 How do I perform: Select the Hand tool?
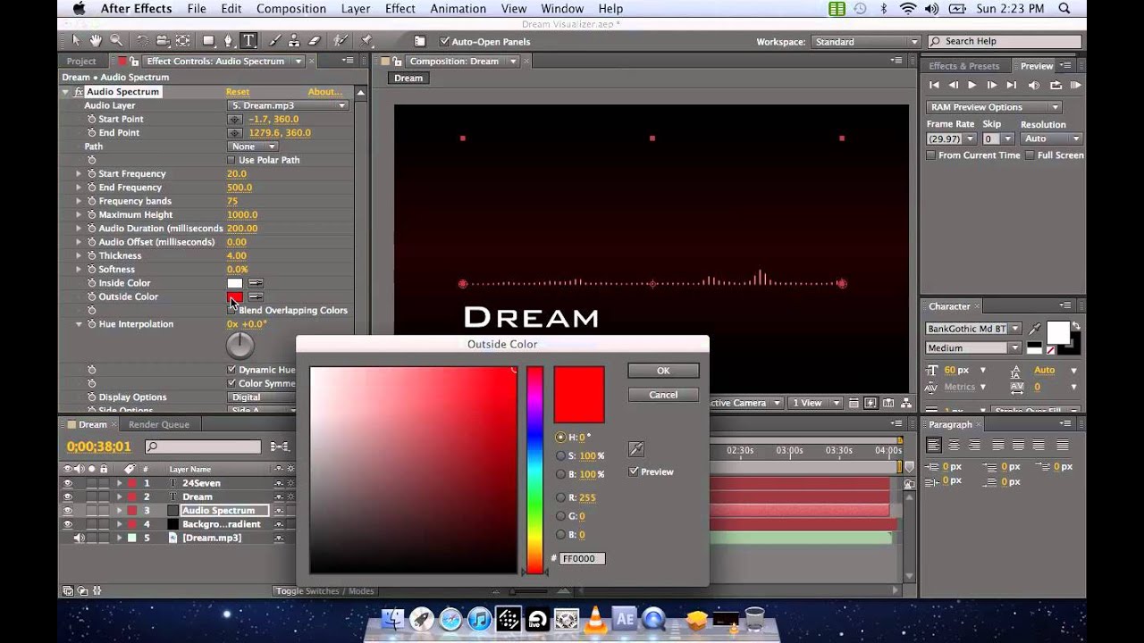tap(96, 41)
